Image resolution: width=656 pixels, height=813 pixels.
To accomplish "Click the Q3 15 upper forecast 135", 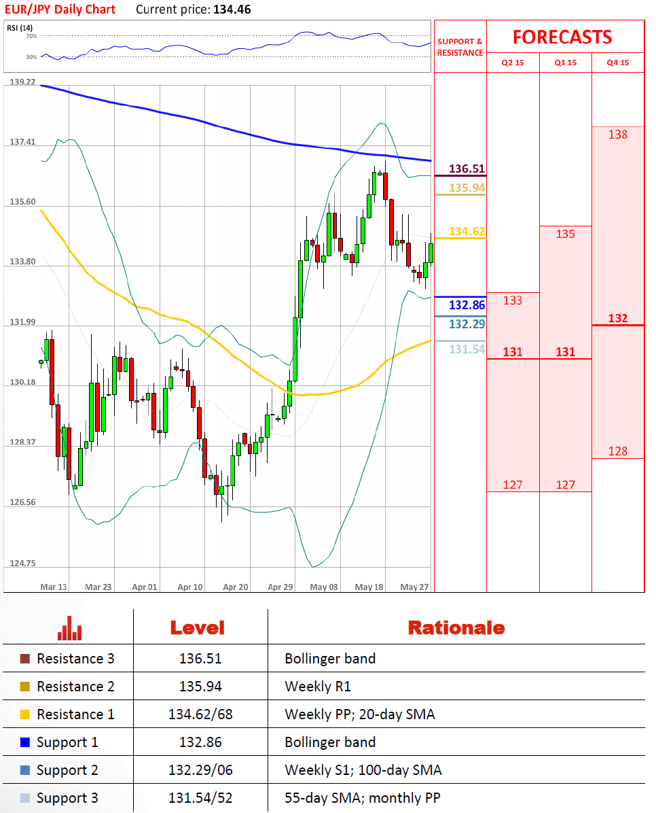I will click(565, 234).
